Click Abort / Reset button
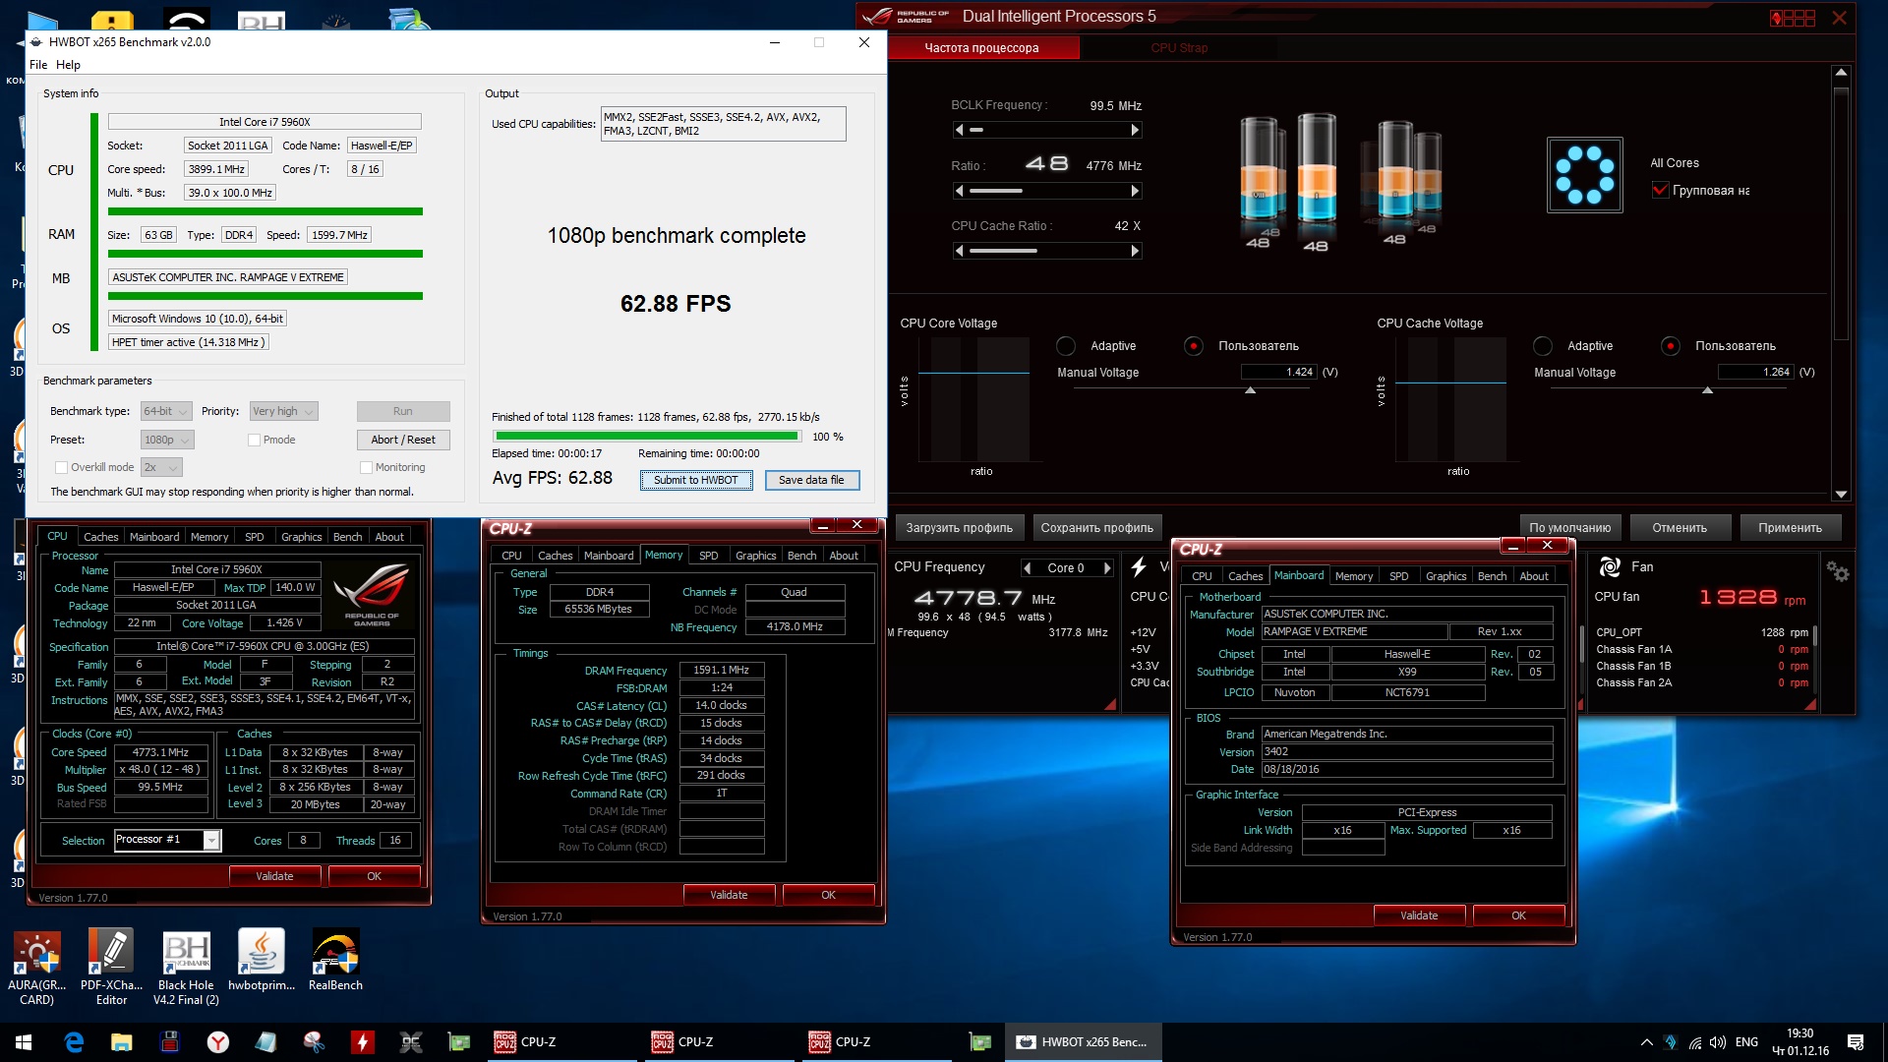Screen dimensions: 1888x1062 [x=403, y=440]
